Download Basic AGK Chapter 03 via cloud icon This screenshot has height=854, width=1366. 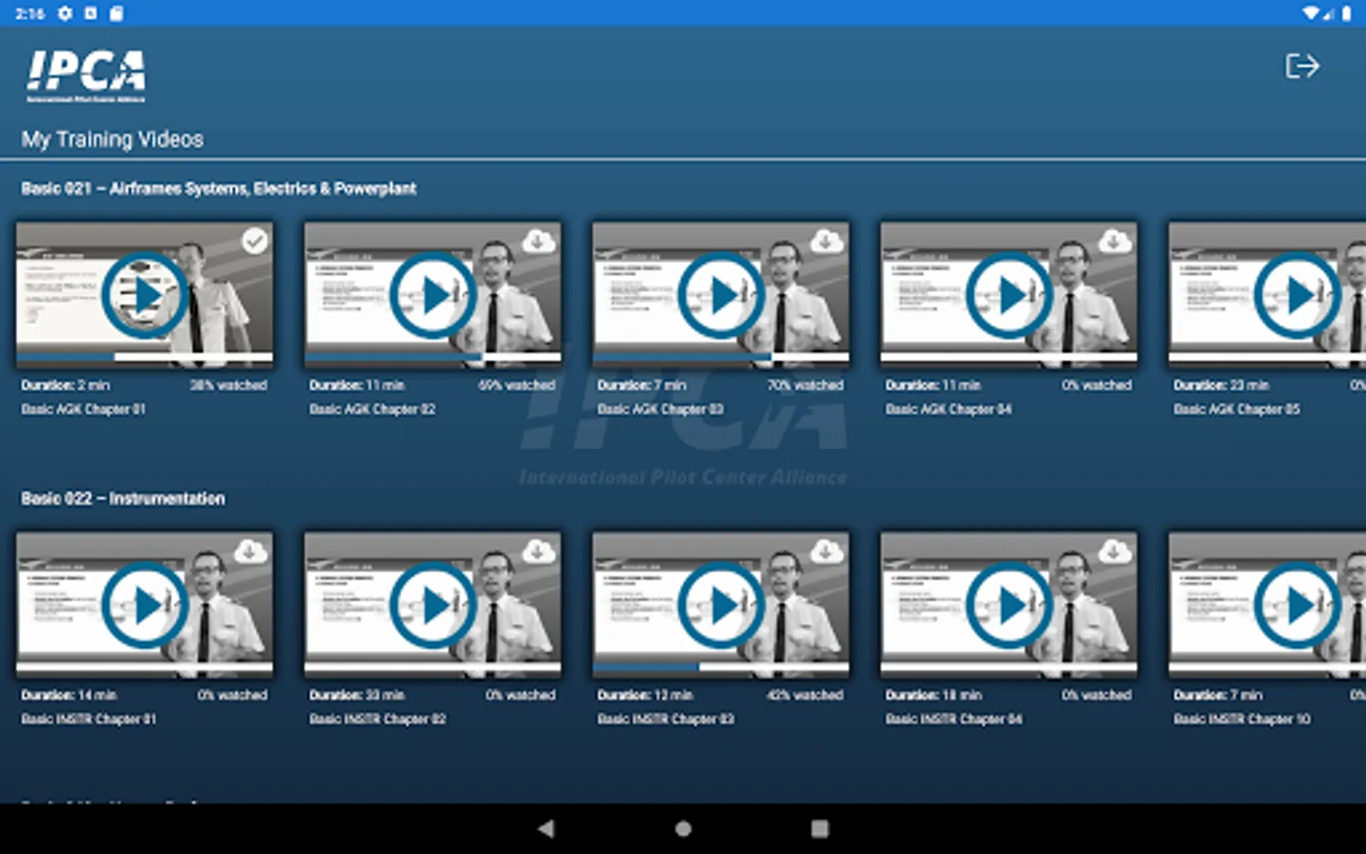click(826, 241)
